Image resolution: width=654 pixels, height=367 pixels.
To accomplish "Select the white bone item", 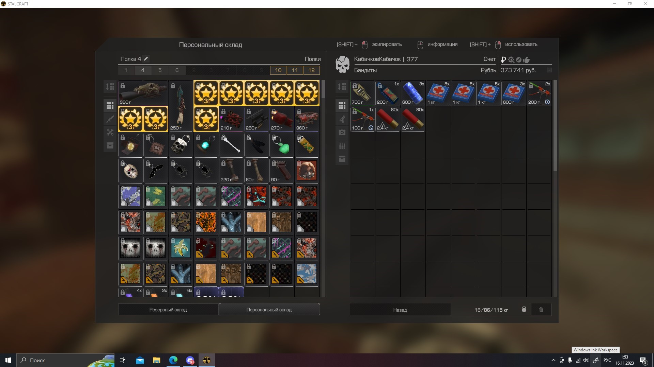I will coord(231,145).
